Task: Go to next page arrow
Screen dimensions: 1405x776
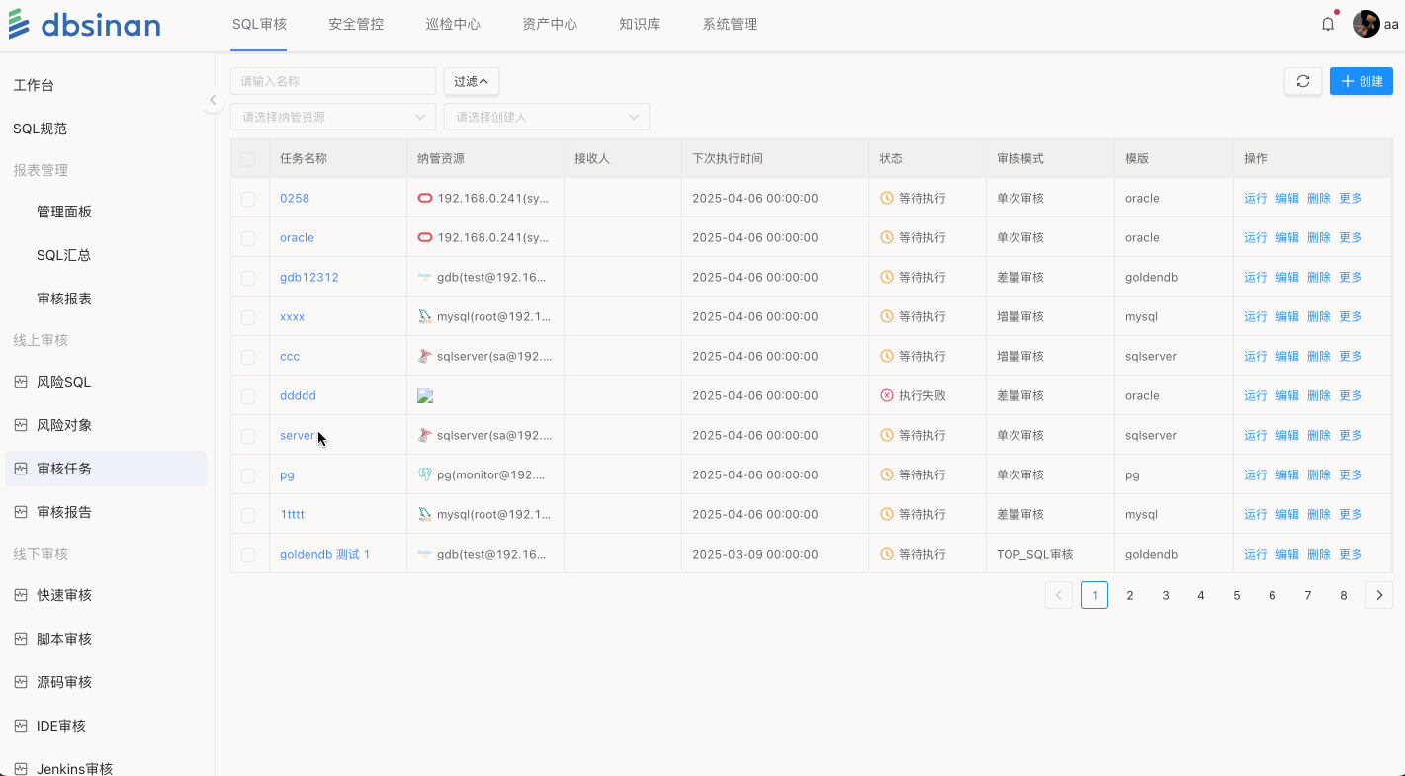Action: (x=1378, y=595)
